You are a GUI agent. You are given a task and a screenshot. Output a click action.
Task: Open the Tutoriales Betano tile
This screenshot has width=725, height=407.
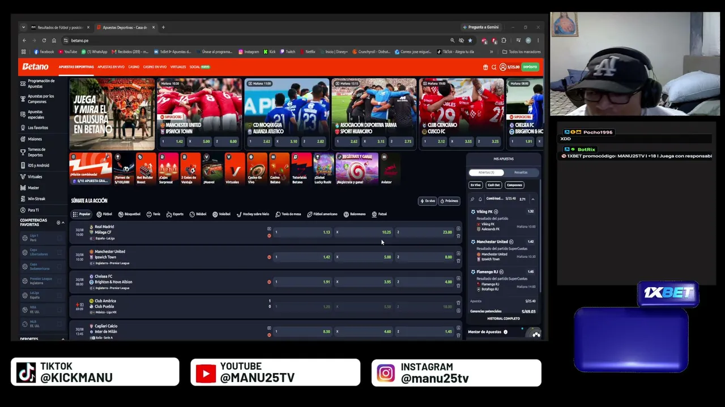point(301,168)
